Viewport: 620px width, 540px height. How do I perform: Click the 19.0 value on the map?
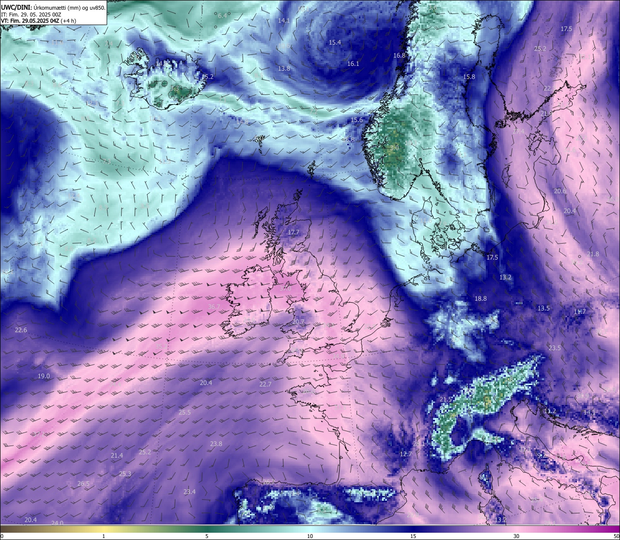pos(44,376)
